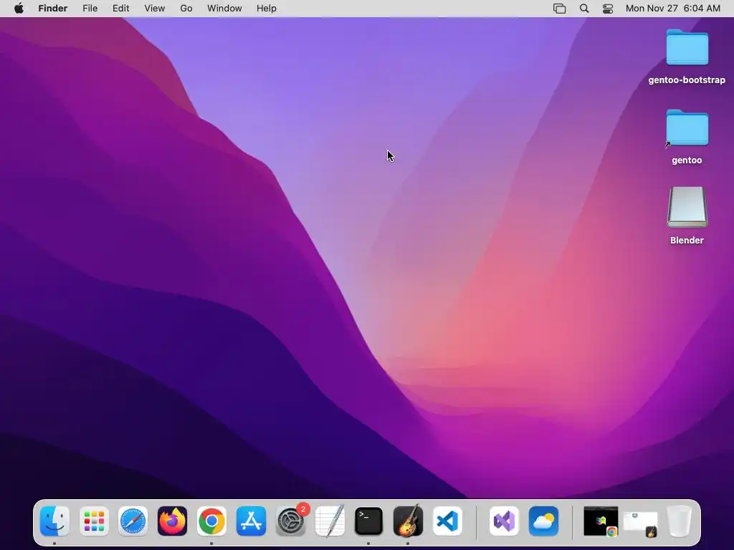Open the Weather app icon

[x=543, y=521]
